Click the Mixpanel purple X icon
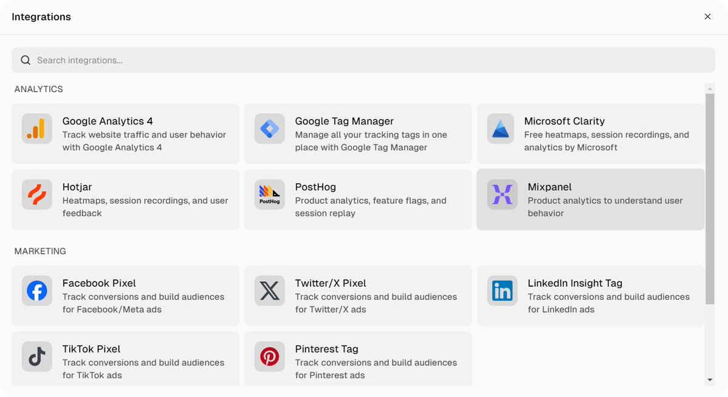Image resolution: width=728 pixels, height=397 pixels. click(x=502, y=195)
